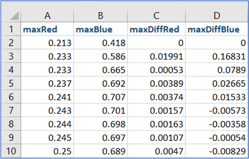Select column D header

point(217,16)
